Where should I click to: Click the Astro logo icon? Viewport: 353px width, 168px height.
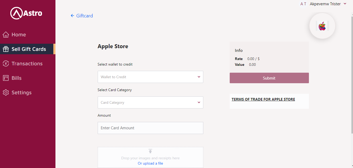tap(16, 13)
